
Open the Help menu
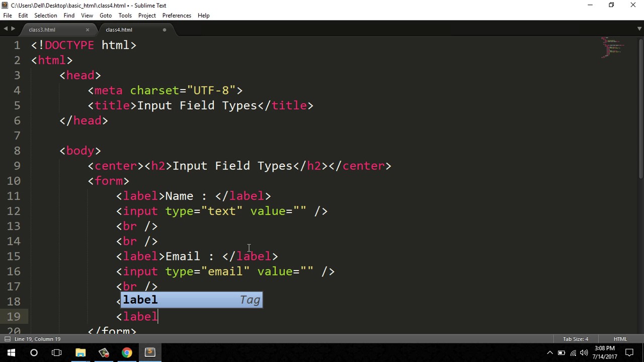coord(204,16)
